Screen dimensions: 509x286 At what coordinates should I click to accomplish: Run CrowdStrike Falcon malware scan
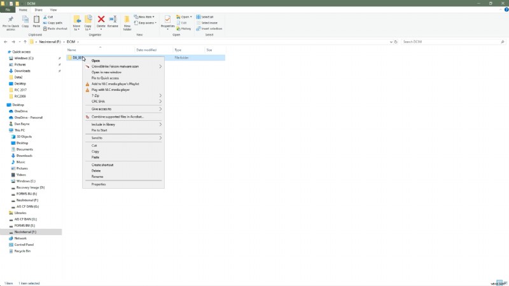pos(115,66)
